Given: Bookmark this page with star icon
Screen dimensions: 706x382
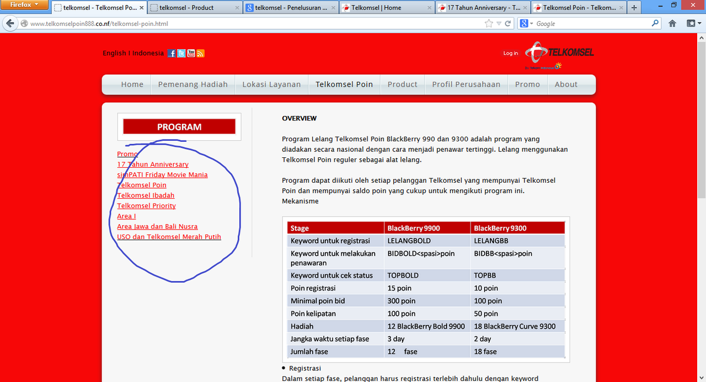Looking at the screenshot, I should [489, 24].
